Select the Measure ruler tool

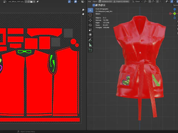tap(90, 45)
